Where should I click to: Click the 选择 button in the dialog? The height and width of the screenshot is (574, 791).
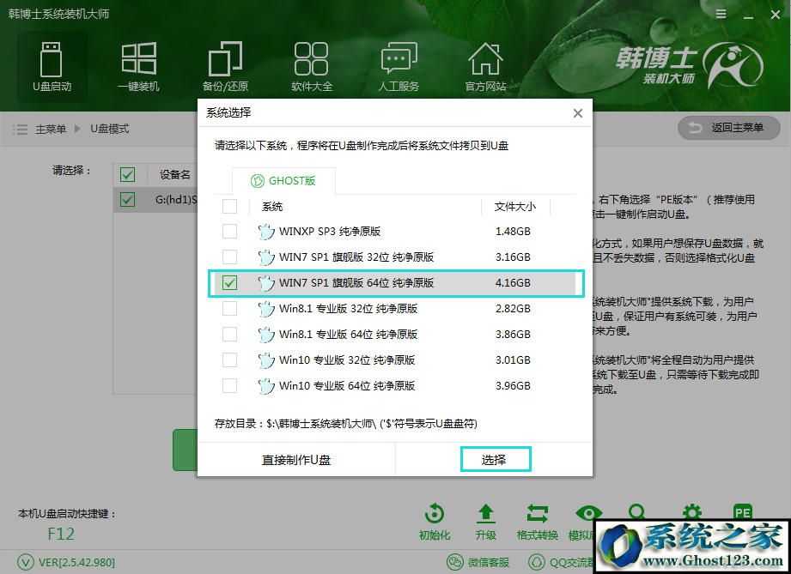(496, 460)
